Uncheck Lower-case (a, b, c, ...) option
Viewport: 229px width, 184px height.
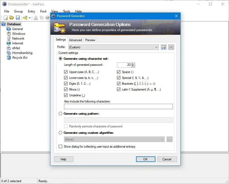[66, 78]
